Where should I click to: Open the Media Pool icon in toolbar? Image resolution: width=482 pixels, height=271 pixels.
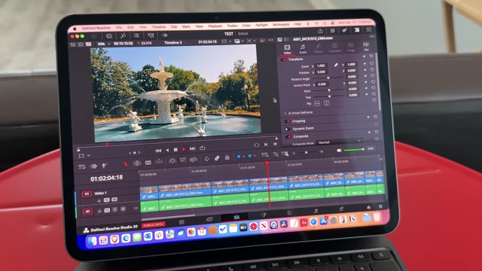click(x=108, y=36)
